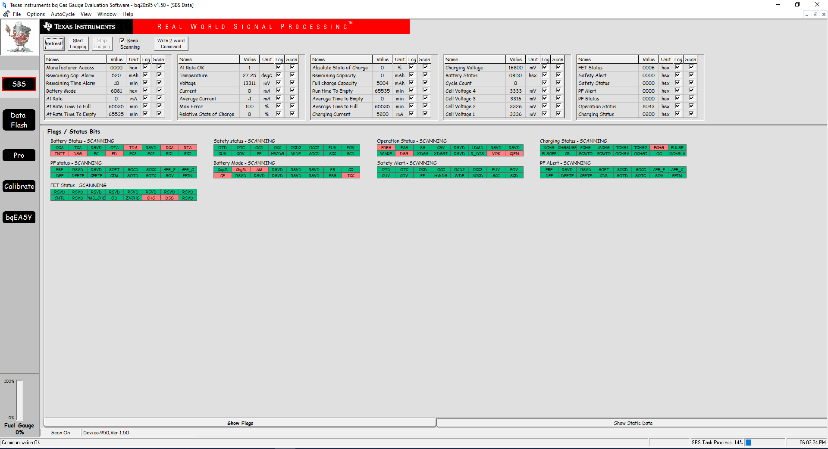Viewport: 828px width, 449px height.
Task: Click the FCHG flag in Charging Status
Action: tap(659, 147)
